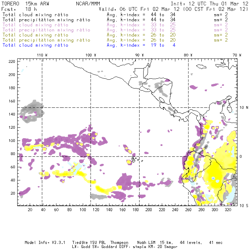
Task: Click the "0" equator latitude label
Action: (x=241, y=156)
